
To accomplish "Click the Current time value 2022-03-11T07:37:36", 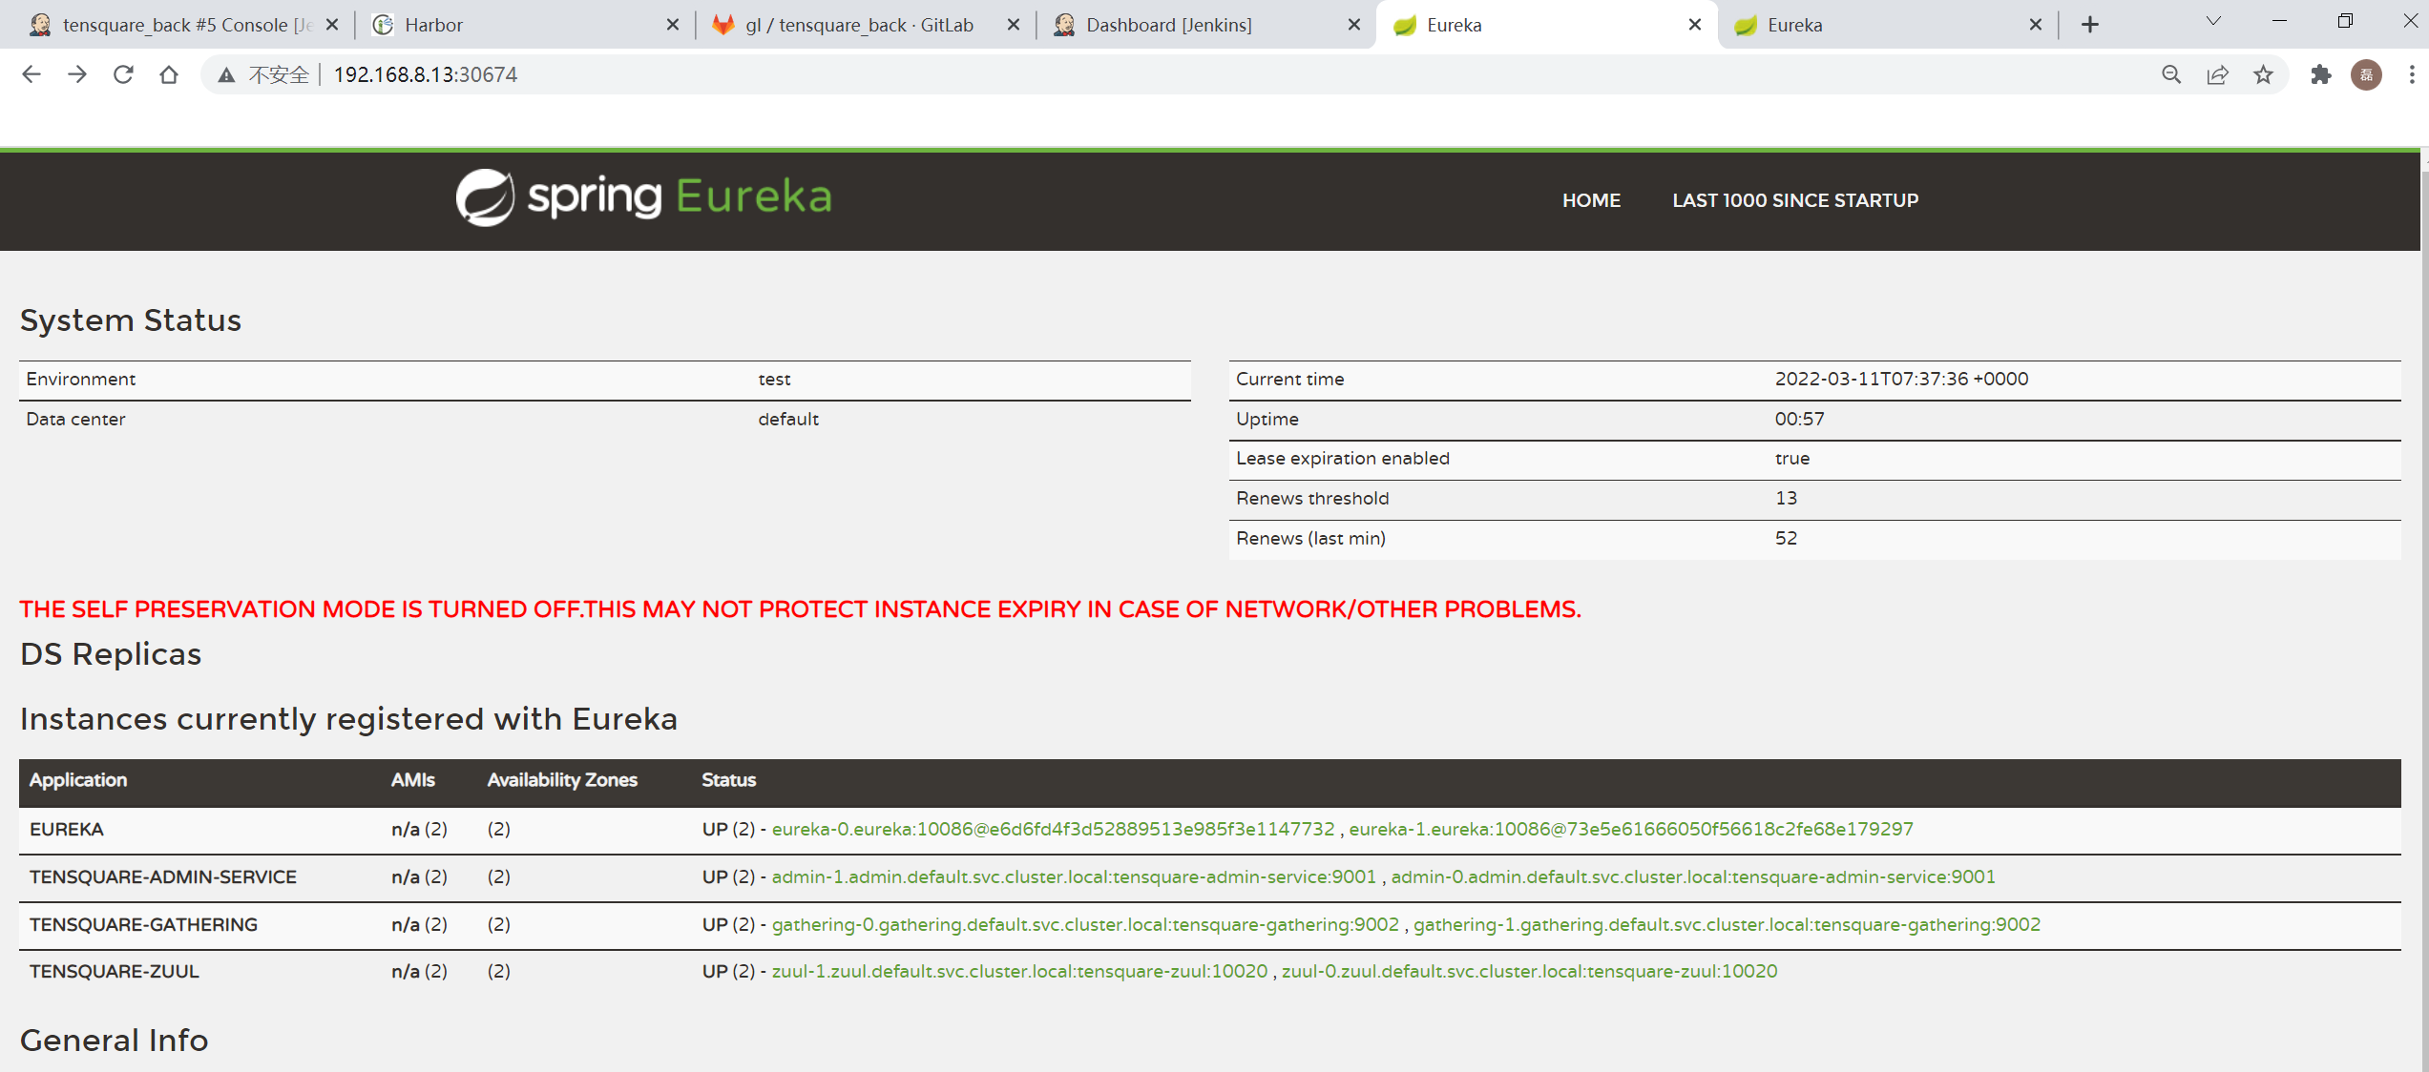I will coord(1901,379).
